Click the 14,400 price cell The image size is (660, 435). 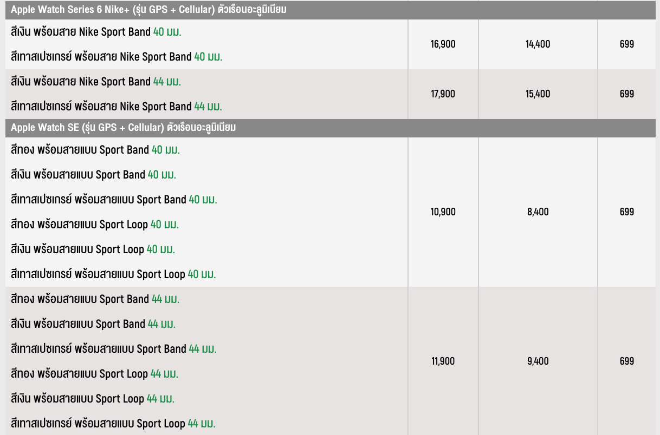[538, 44]
